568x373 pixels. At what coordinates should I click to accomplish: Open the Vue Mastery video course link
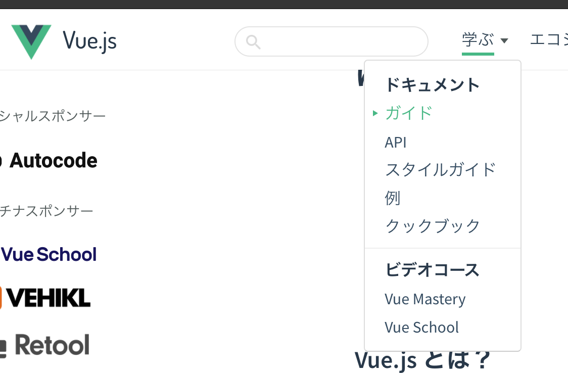(x=425, y=299)
